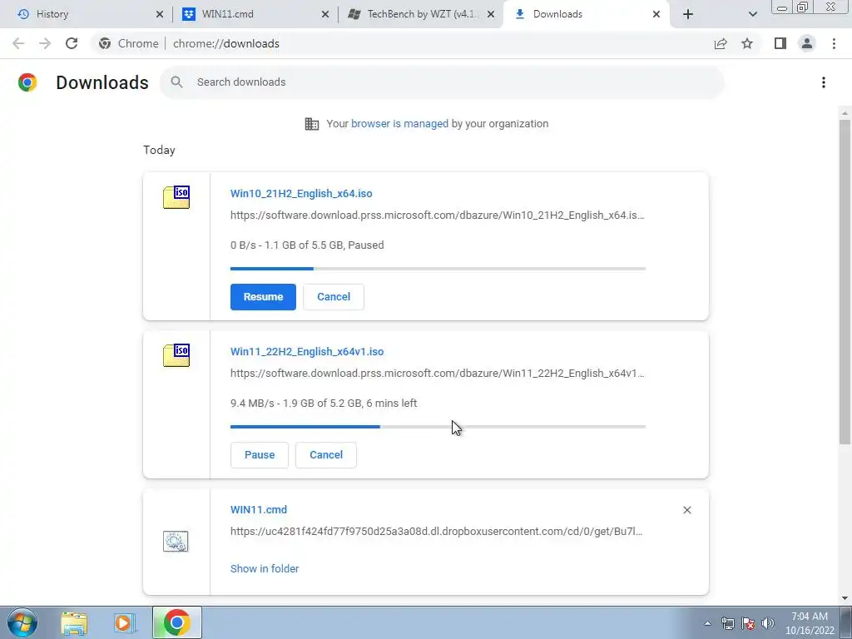Click the Chrome logo beside Downloads title
This screenshot has height=639, width=852.
[x=27, y=82]
